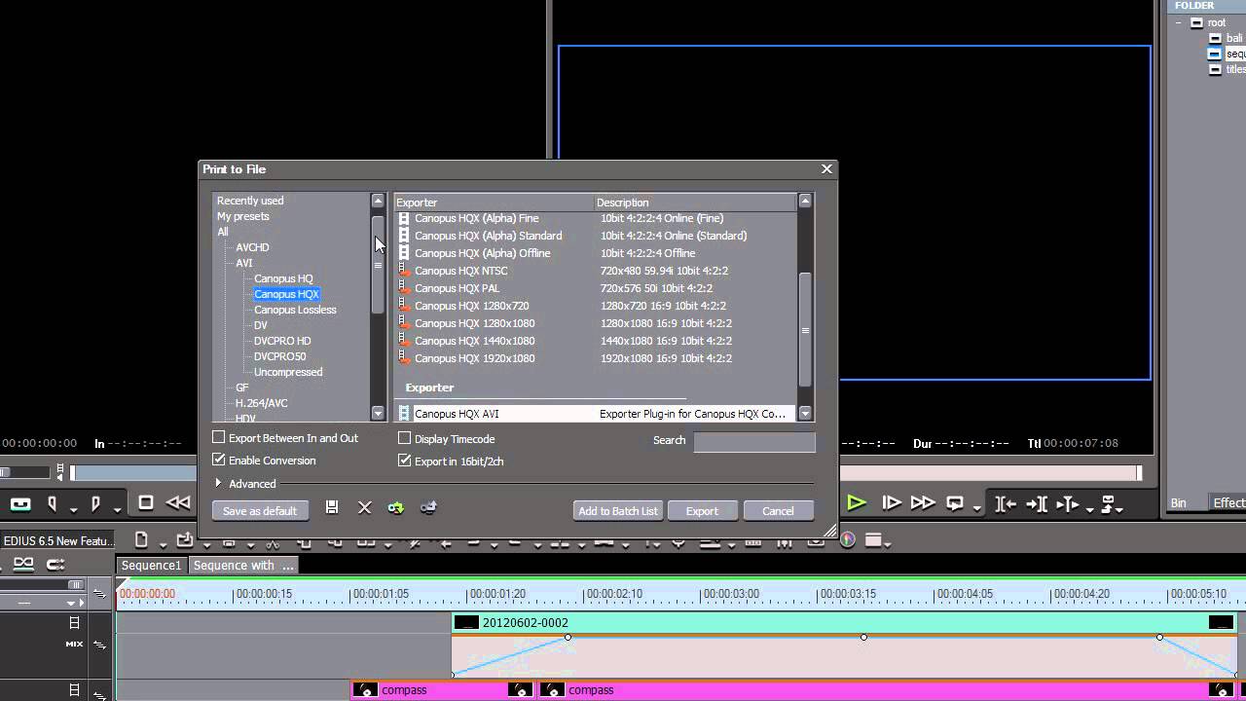Viewport: 1246px width, 701px height.
Task: Expand the Advanced section
Action: pyautogui.click(x=219, y=484)
